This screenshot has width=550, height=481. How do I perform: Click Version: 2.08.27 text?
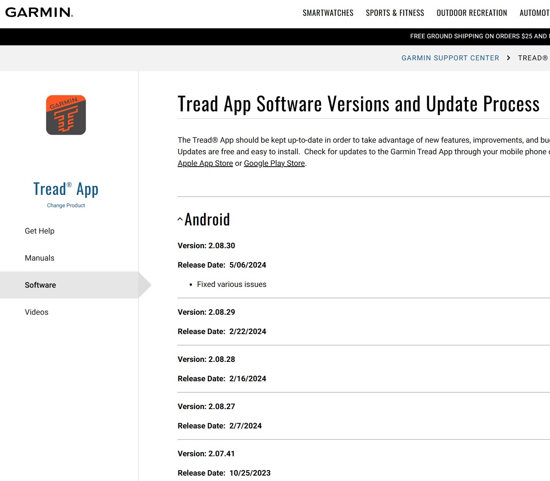(x=206, y=406)
